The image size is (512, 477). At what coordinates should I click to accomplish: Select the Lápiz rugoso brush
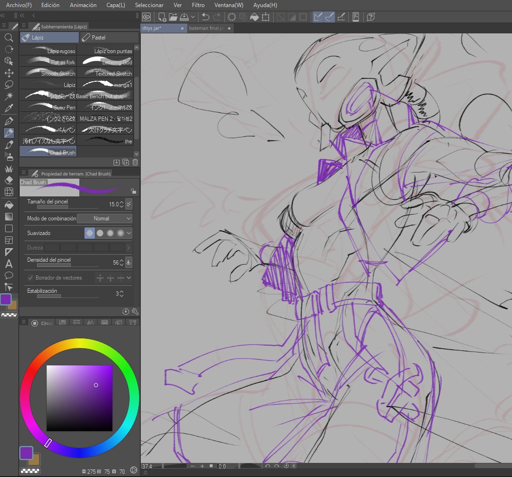[x=48, y=51]
